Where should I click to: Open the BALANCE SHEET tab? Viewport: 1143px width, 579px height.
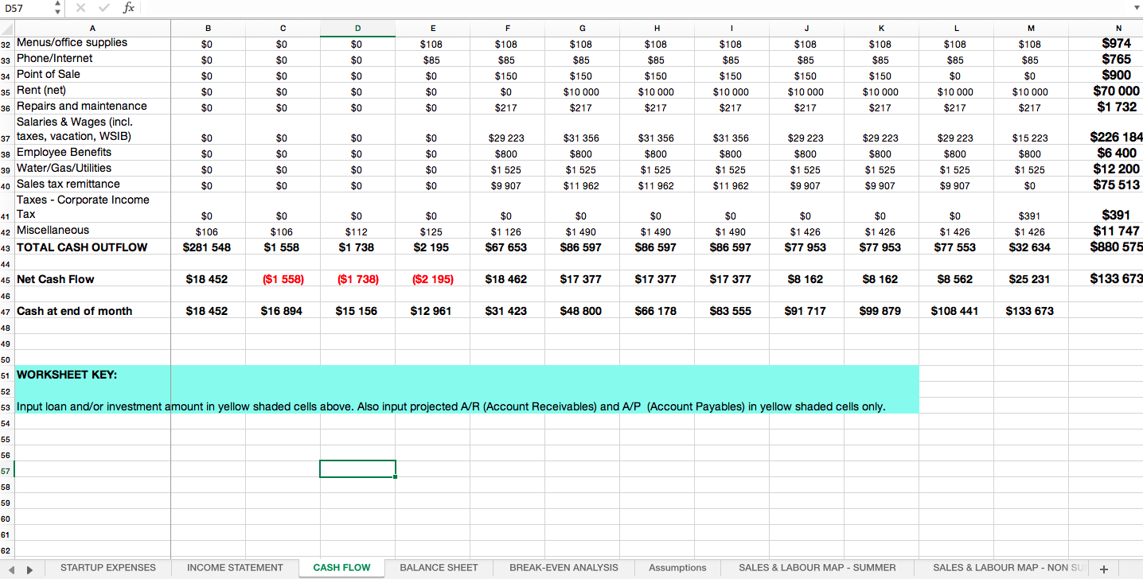pos(439,568)
